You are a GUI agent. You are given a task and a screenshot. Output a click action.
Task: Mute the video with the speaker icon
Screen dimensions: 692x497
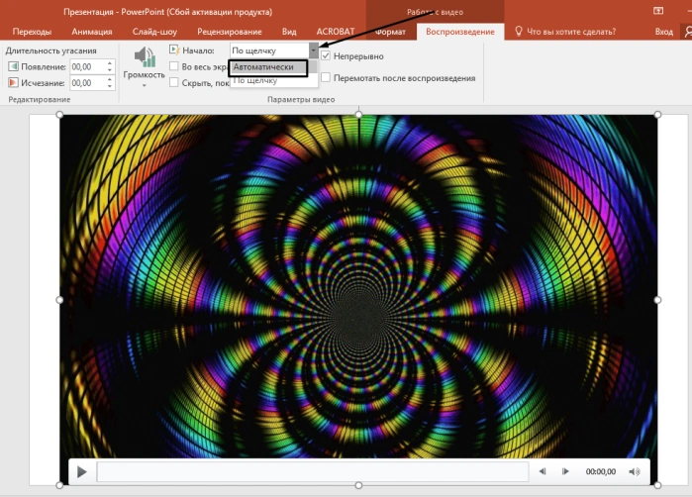[x=635, y=472]
